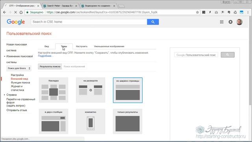Click the secure lock icon in address bar
This screenshot has height=142, width=252.
coord(27,12)
